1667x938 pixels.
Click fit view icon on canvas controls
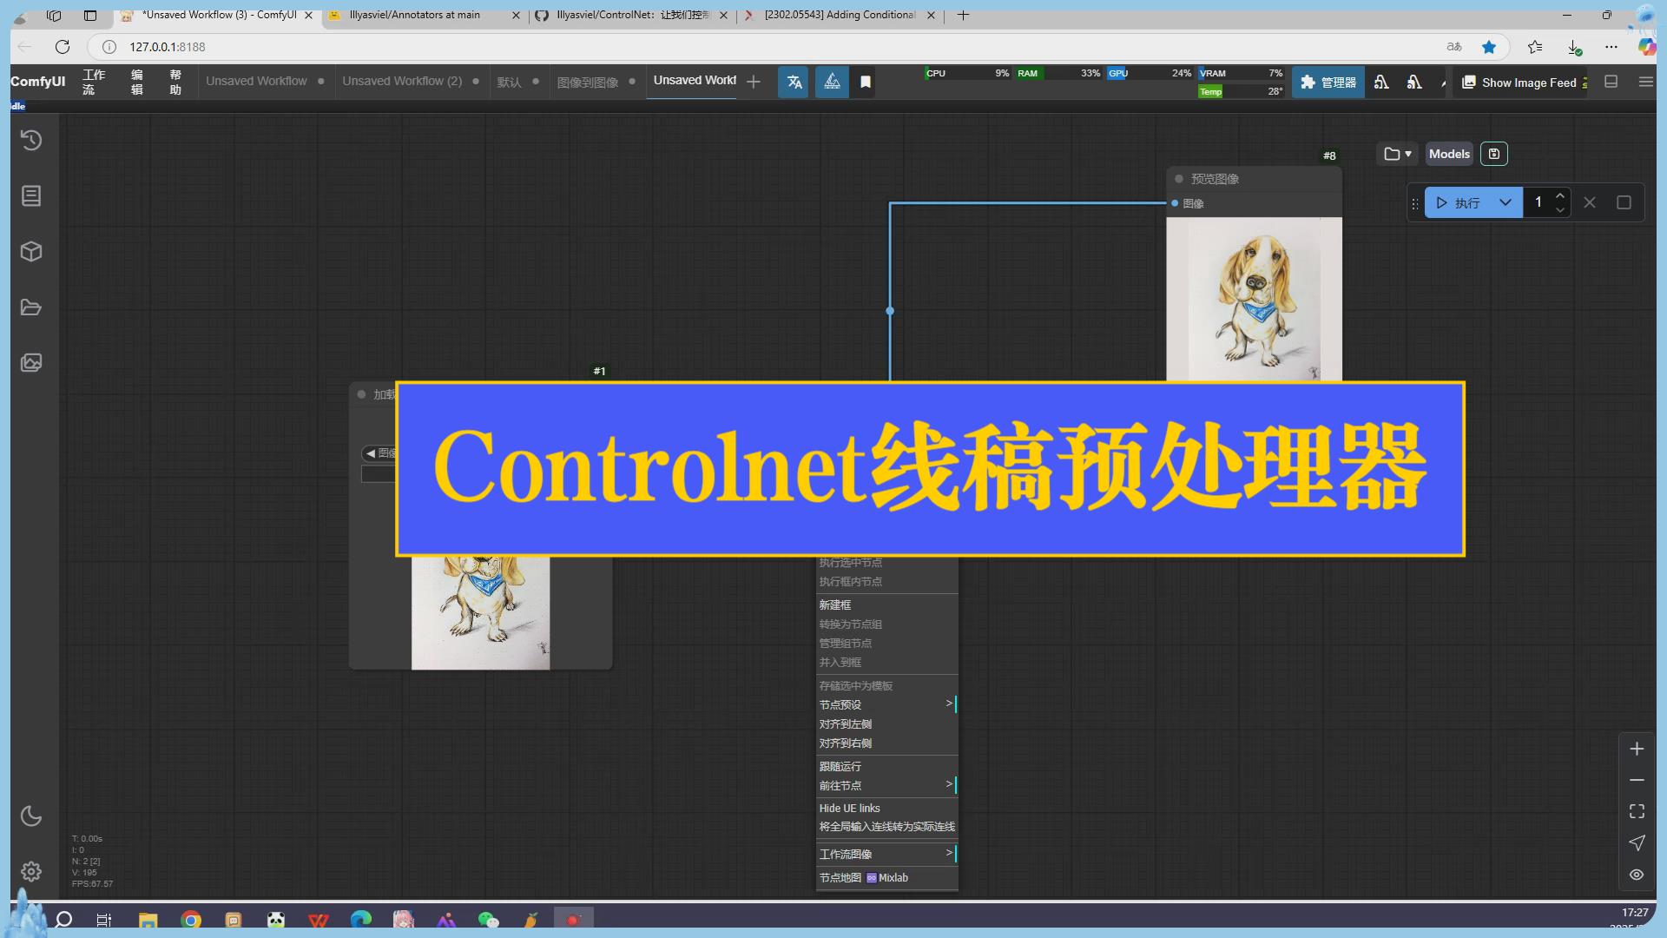pos(1637,811)
